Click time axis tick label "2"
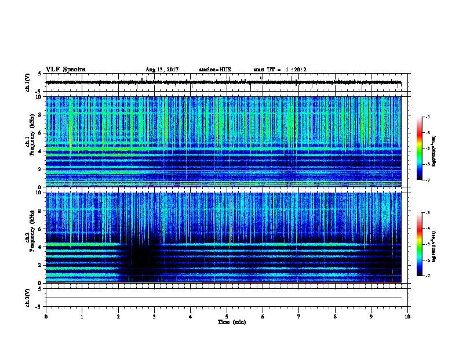The image size is (459, 355). tap(118, 317)
